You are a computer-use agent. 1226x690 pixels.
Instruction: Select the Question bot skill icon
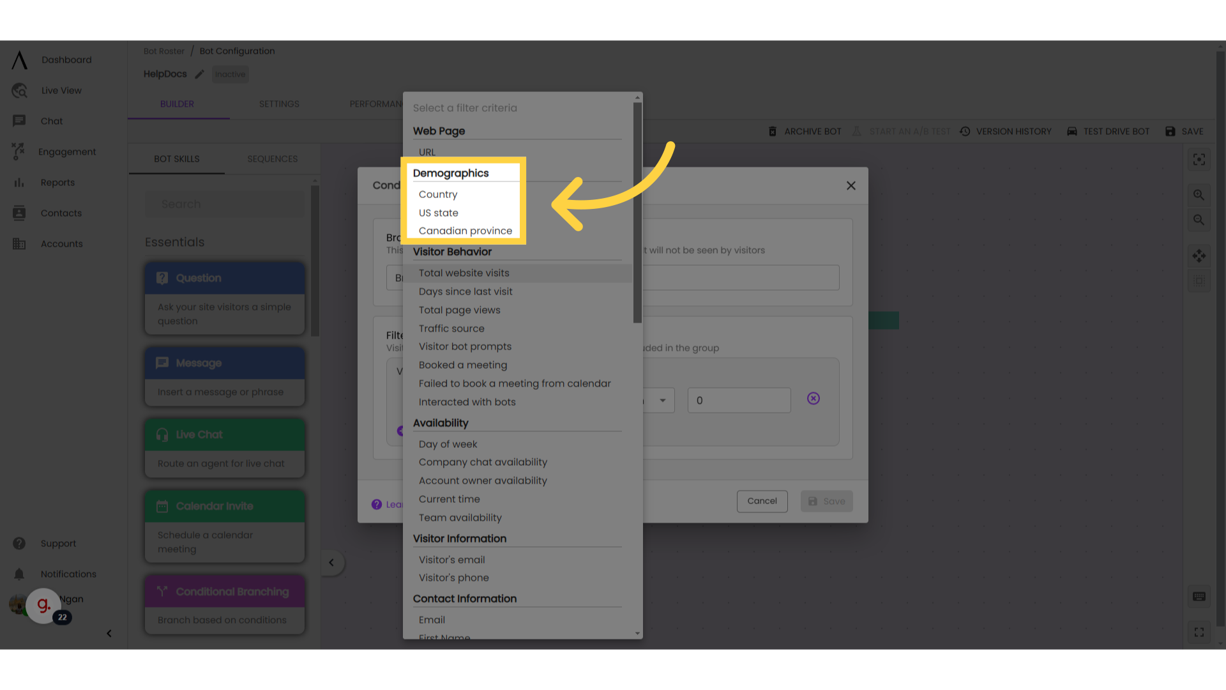tap(162, 277)
